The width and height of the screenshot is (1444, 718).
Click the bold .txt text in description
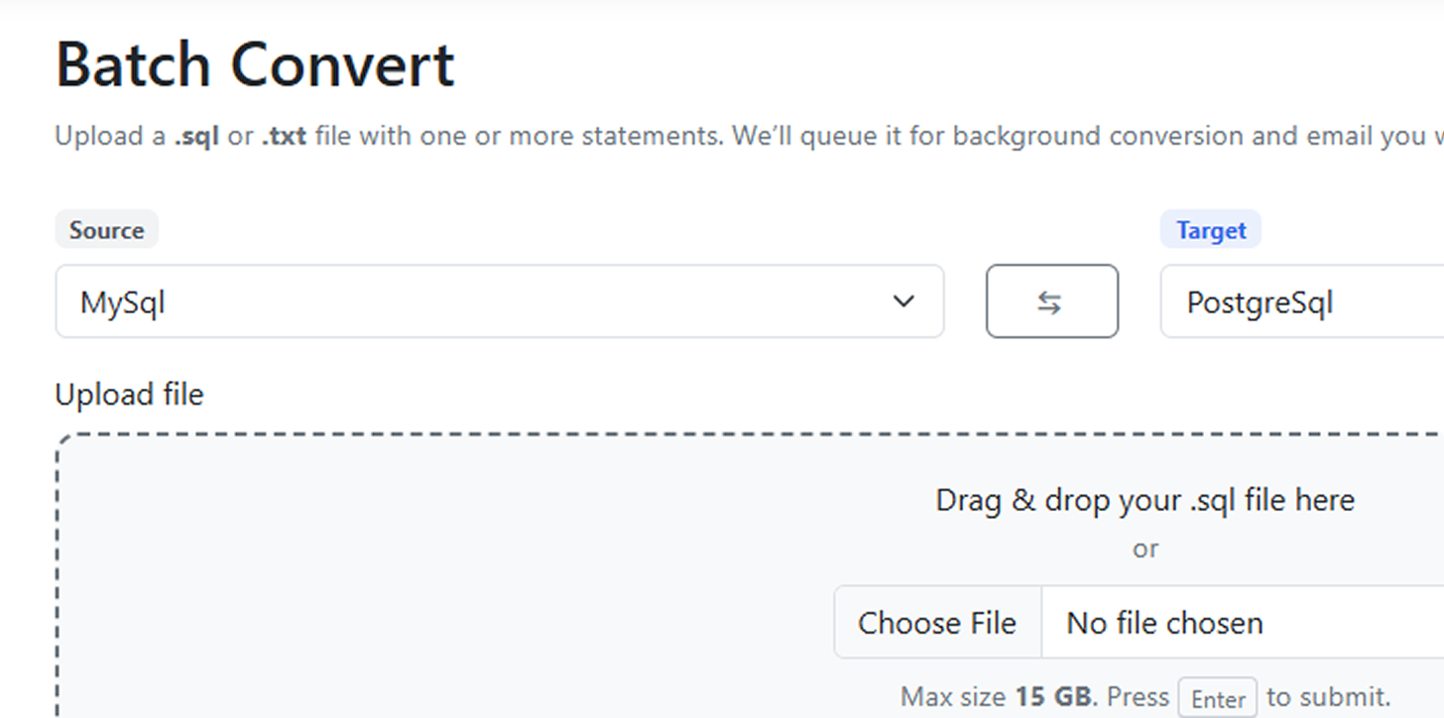[284, 136]
